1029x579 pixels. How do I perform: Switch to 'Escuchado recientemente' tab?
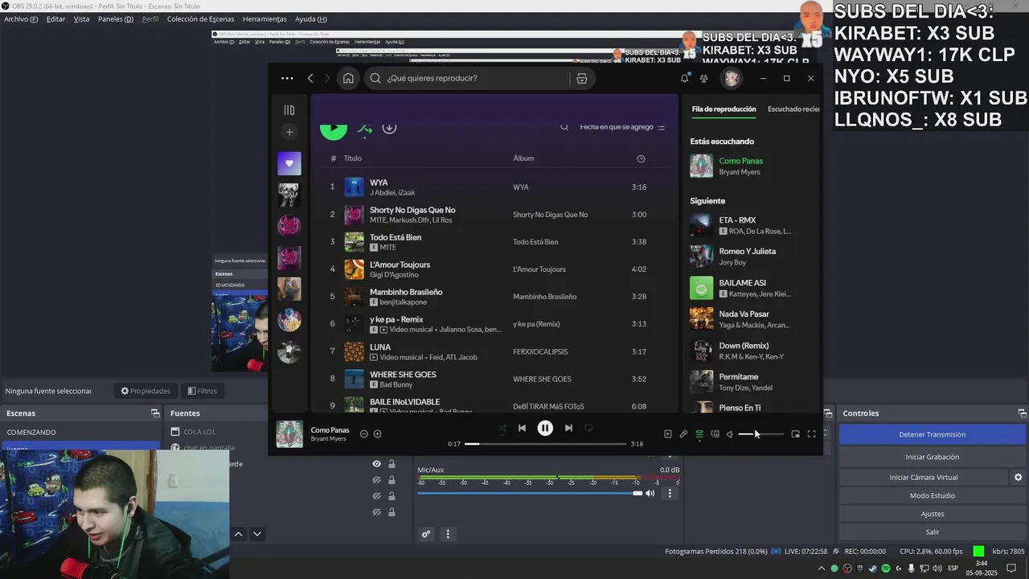pyautogui.click(x=793, y=109)
